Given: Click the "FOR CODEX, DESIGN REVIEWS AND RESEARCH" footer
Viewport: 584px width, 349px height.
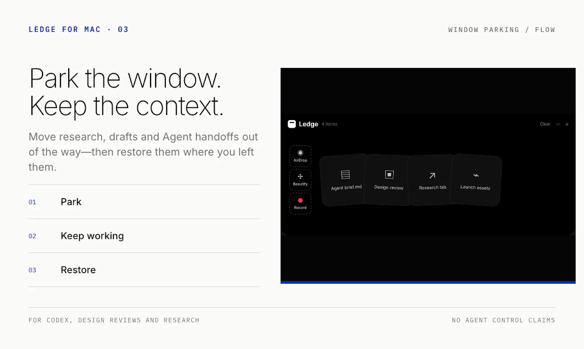Looking at the screenshot, I should (114, 320).
